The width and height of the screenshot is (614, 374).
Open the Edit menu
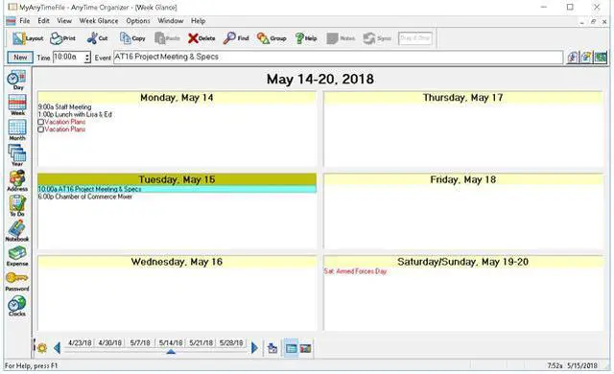[x=43, y=21]
